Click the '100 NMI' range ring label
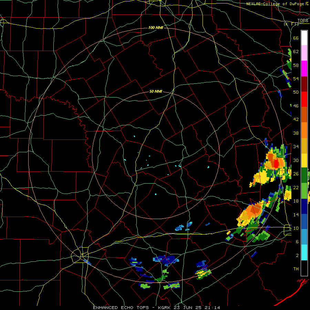This screenshot has height=310, width=310. tap(156, 28)
